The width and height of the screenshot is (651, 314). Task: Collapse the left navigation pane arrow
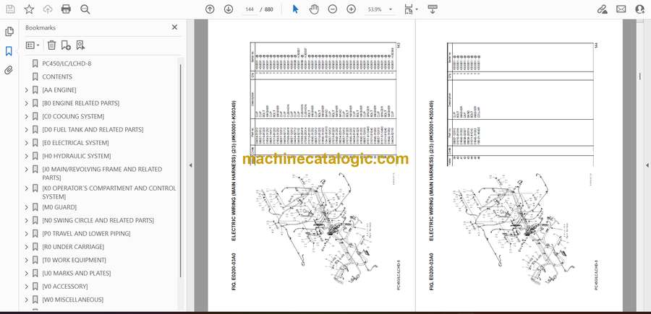(x=190, y=165)
